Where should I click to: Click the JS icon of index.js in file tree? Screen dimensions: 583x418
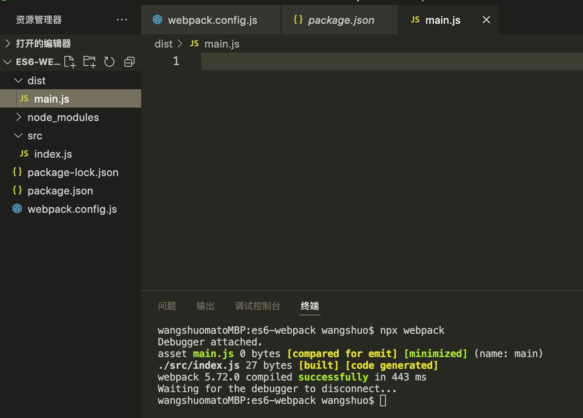point(24,154)
